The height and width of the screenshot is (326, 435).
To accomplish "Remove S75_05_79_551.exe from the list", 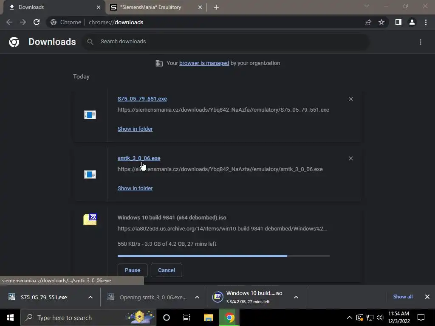I will click(x=350, y=99).
